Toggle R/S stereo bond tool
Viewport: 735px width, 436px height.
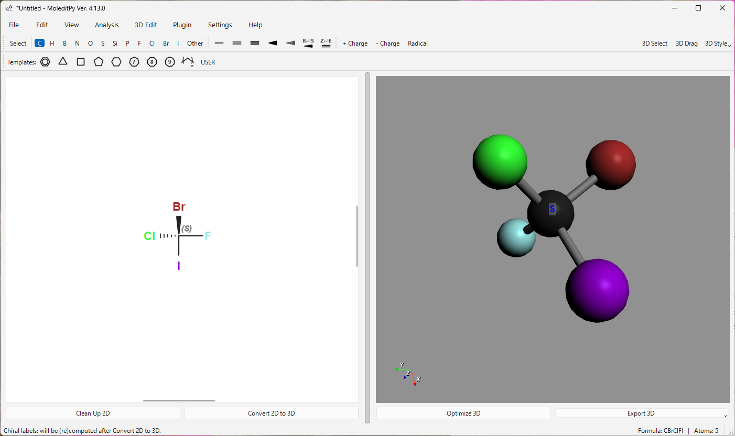308,43
